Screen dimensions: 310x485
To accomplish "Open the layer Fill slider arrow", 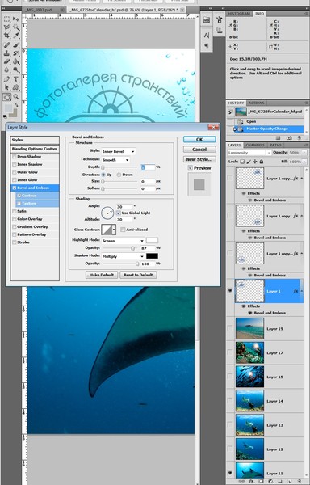I will pos(304,162).
